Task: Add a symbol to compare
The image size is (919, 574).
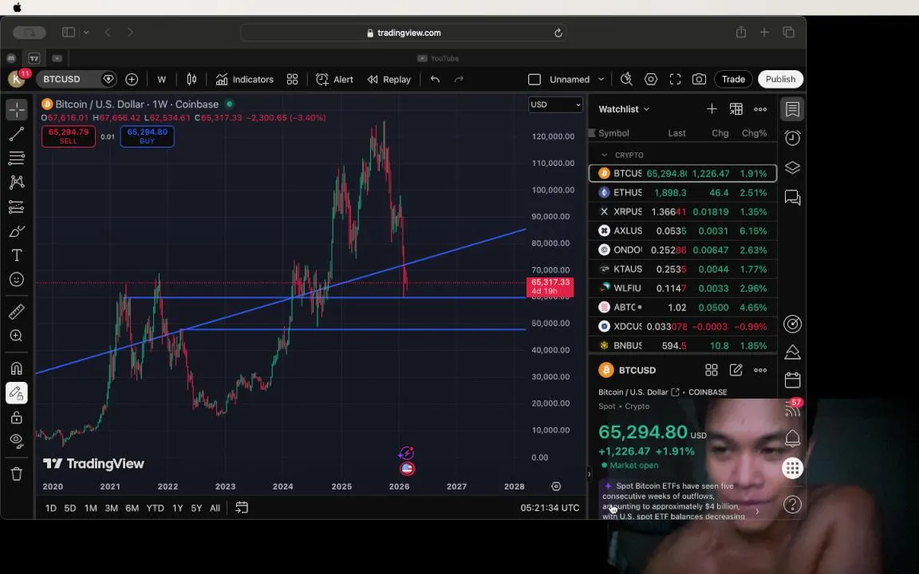Action: (x=132, y=79)
